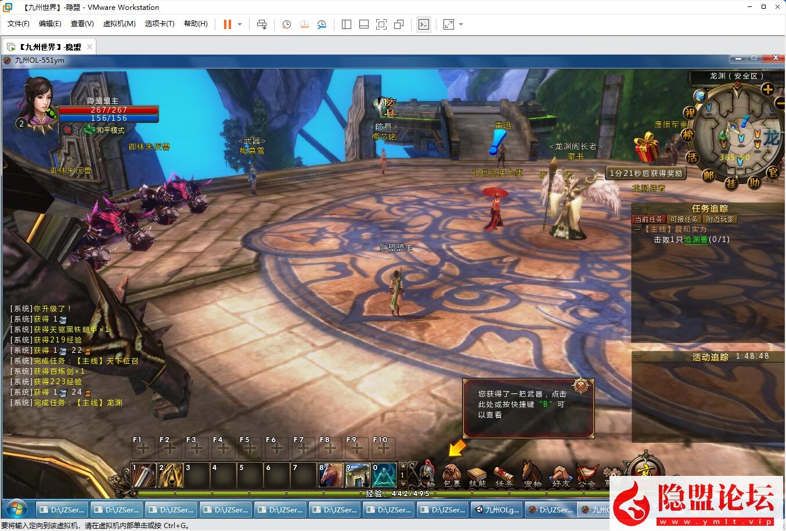Open the 虚拟机(M) menu
Screen dimensions: 786x531
tap(119, 24)
